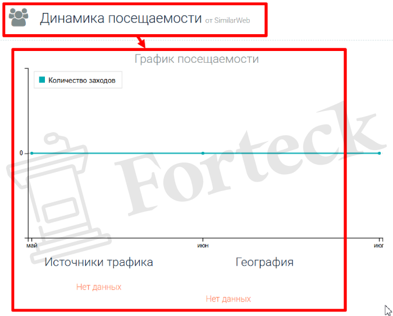The image size is (393, 316).
Task: Select the "июл" x-axis label
Action: click(x=378, y=245)
